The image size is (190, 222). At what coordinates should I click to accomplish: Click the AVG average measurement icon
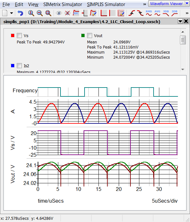(157, 13)
